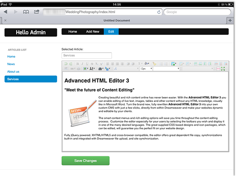
Task: Click the Selected Article input field
Action: (87, 55)
